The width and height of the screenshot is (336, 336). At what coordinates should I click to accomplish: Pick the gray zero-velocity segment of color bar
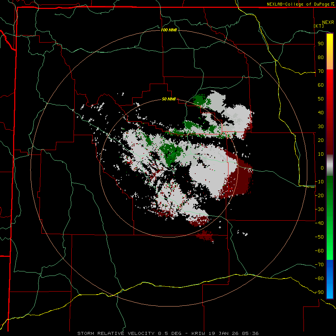(330, 165)
